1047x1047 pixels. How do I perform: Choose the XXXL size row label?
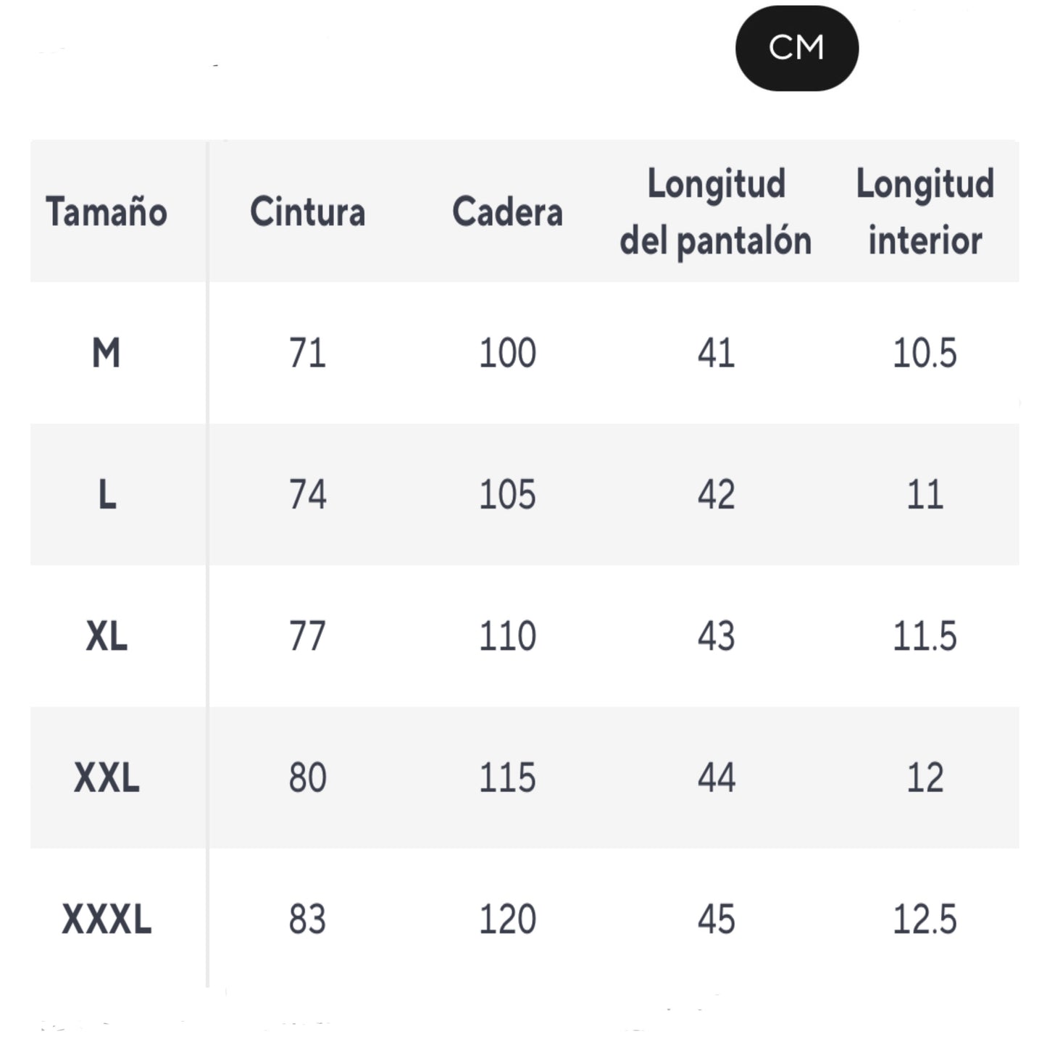click(x=107, y=919)
